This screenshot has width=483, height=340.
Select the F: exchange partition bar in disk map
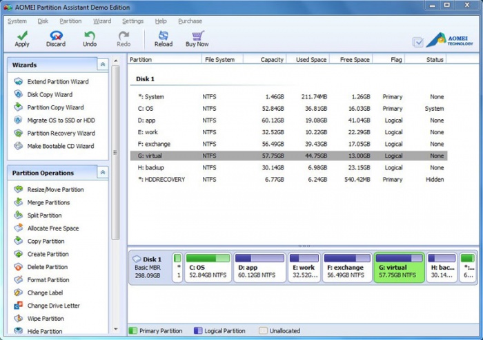click(348, 268)
